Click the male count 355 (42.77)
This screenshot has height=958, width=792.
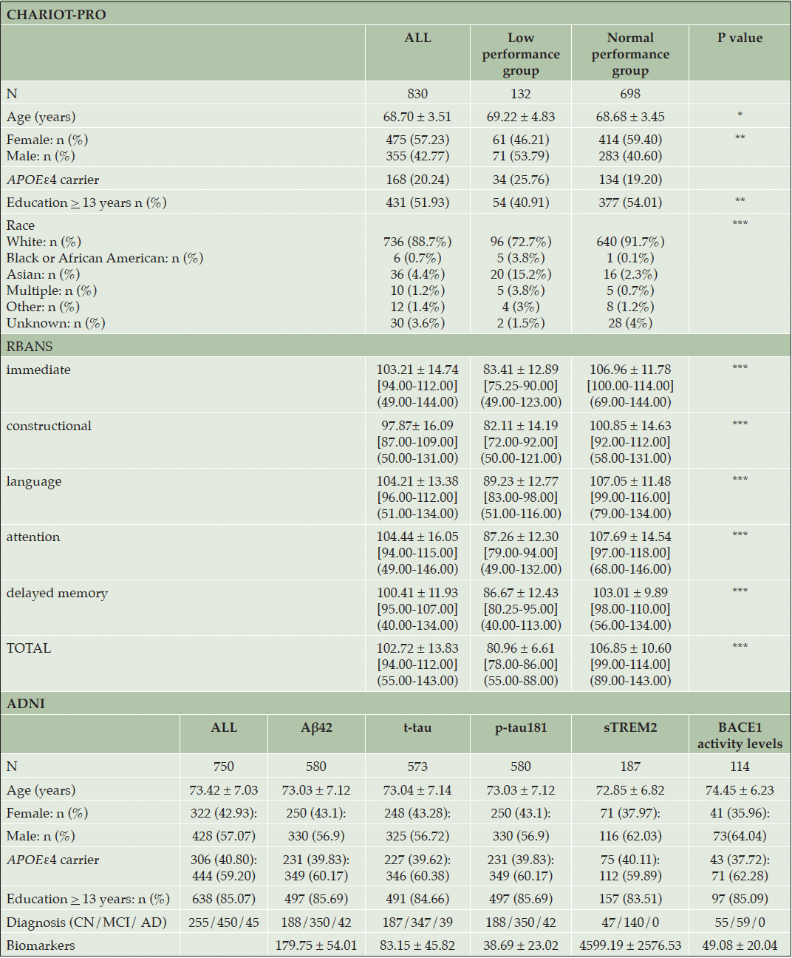tap(417, 156)
